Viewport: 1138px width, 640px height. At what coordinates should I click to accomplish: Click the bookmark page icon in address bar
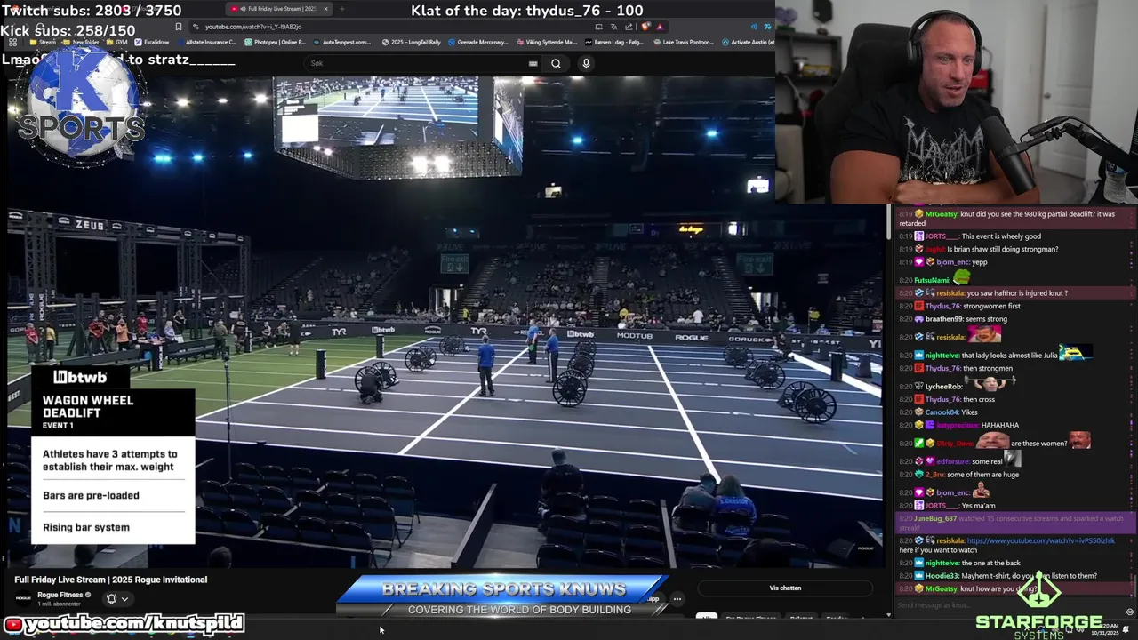coord(179,27)
